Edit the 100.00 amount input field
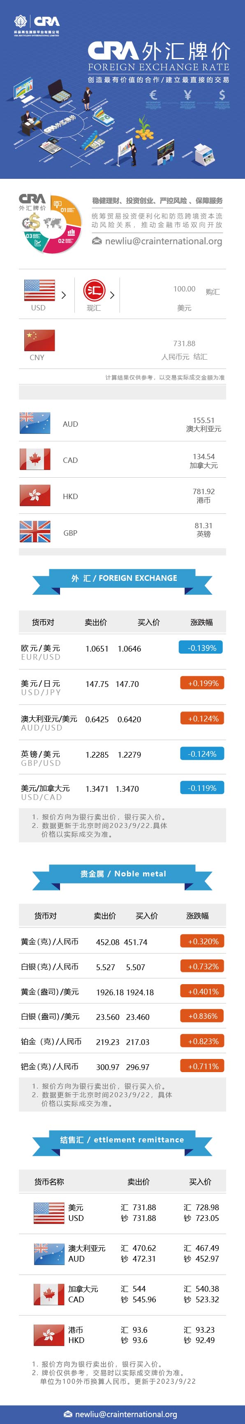The width and height of the screenshot is (245, 1424). tap(184, 289)
